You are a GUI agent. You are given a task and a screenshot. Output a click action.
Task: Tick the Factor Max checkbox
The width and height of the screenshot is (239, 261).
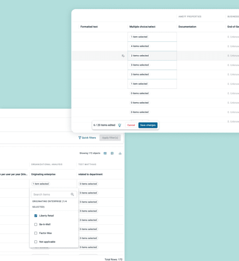tap(36, 233)
